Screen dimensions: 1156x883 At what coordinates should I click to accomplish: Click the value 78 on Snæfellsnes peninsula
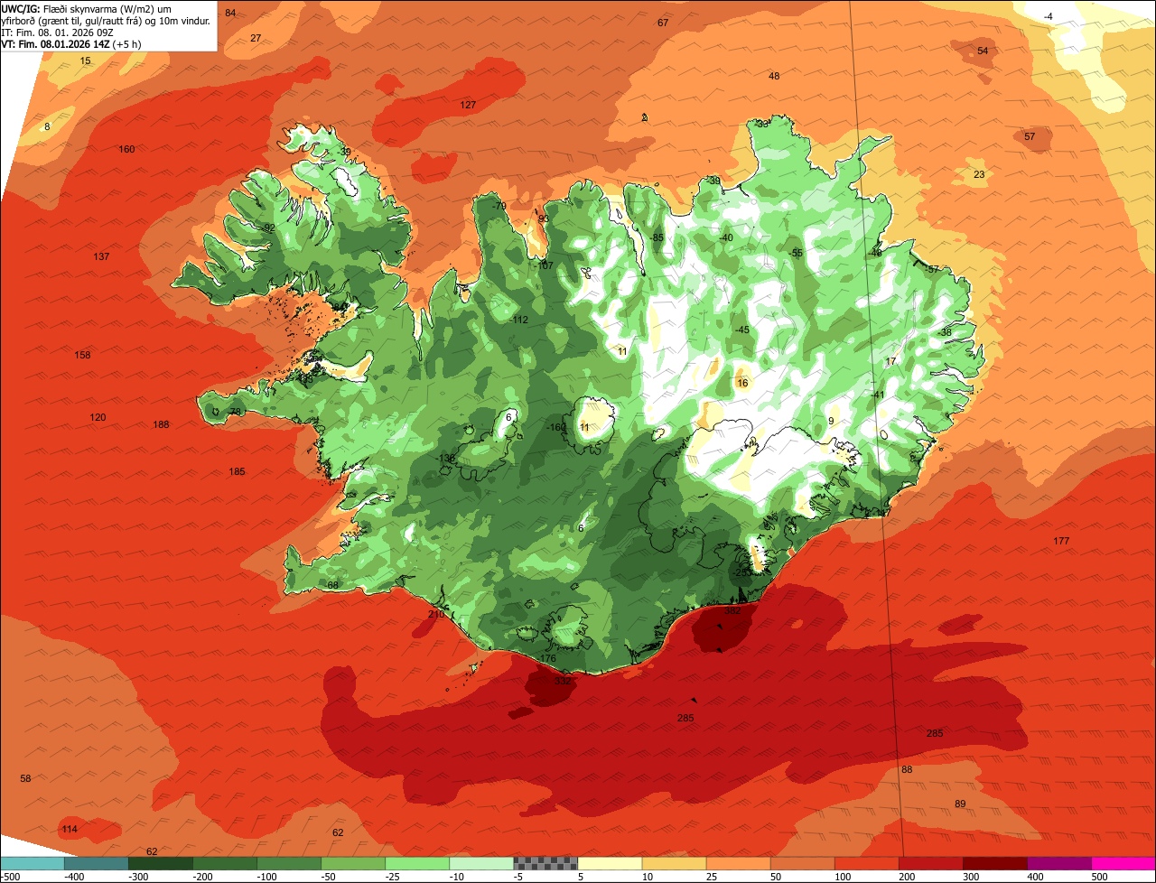[x=235, y=412]
